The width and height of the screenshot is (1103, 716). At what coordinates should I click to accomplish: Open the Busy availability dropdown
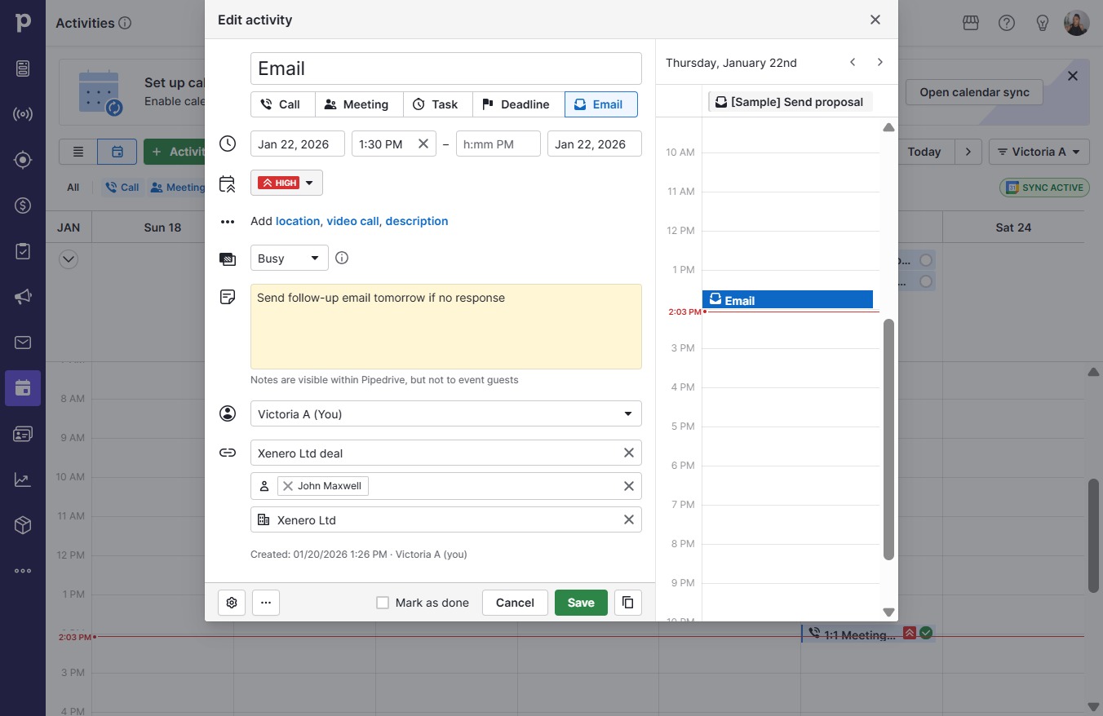click(290, 258)
